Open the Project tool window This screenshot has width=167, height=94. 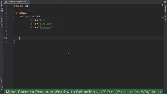pyautogui.click(x=2, y=6)
